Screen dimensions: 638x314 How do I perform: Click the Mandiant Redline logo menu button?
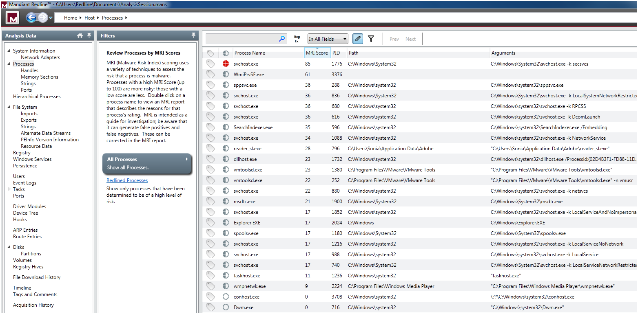(13, 18)
